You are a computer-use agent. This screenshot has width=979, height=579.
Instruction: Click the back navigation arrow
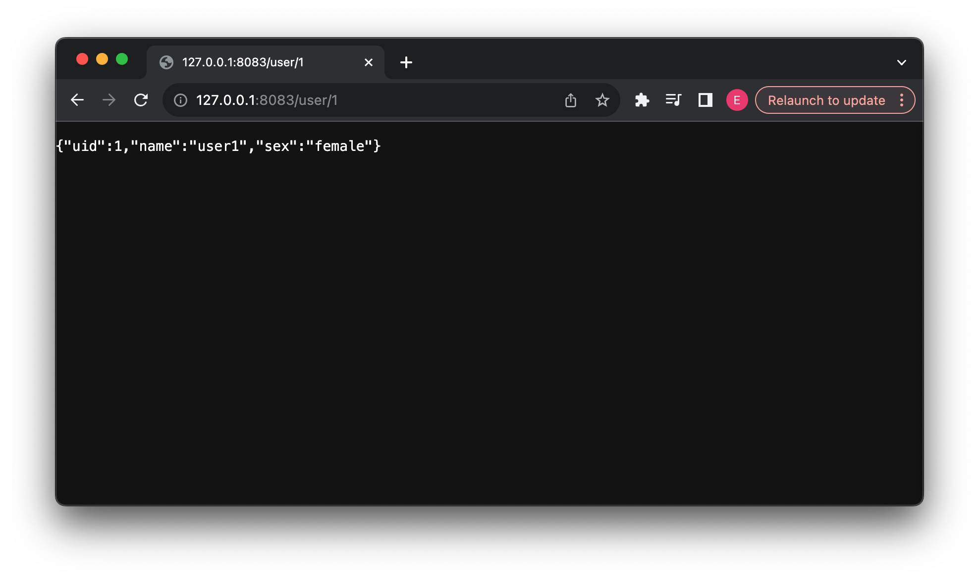(77, 100)
